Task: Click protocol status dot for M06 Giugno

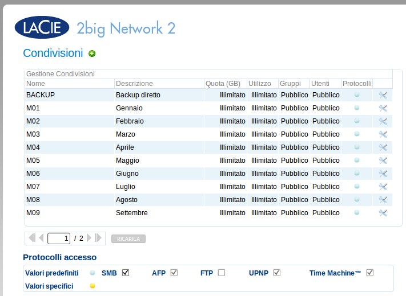Action: tap(357, 173)
